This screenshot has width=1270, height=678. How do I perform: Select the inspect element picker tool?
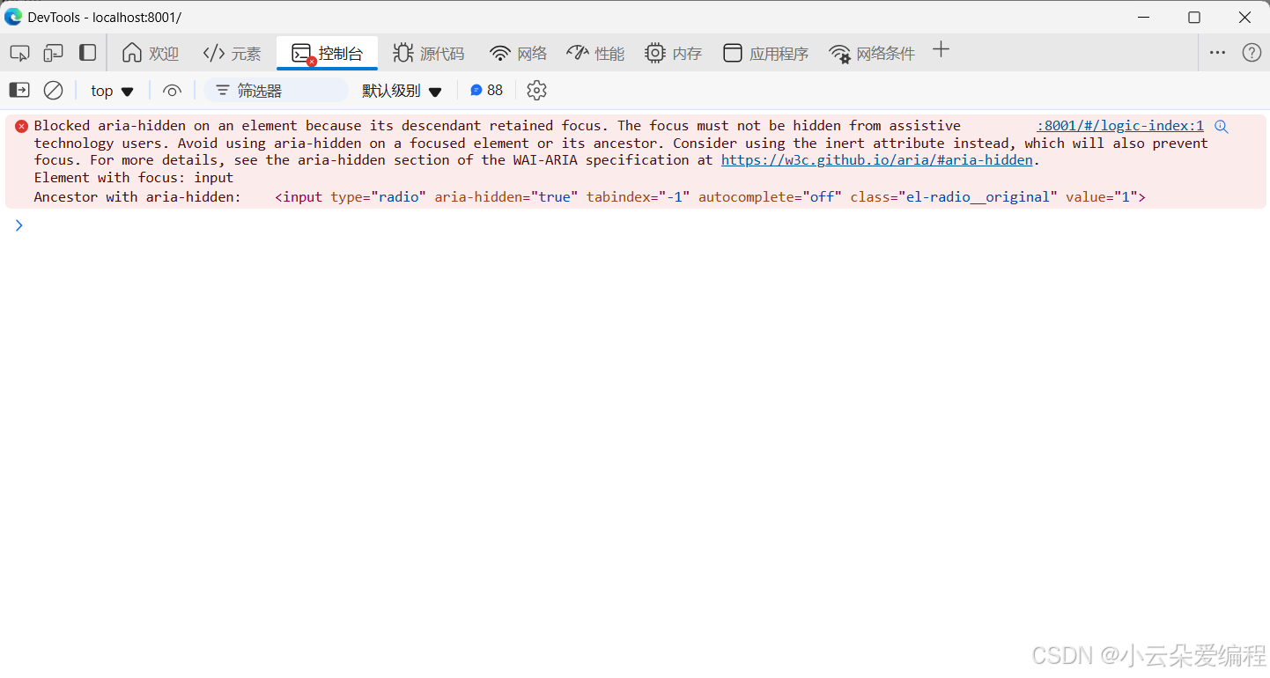19,53
